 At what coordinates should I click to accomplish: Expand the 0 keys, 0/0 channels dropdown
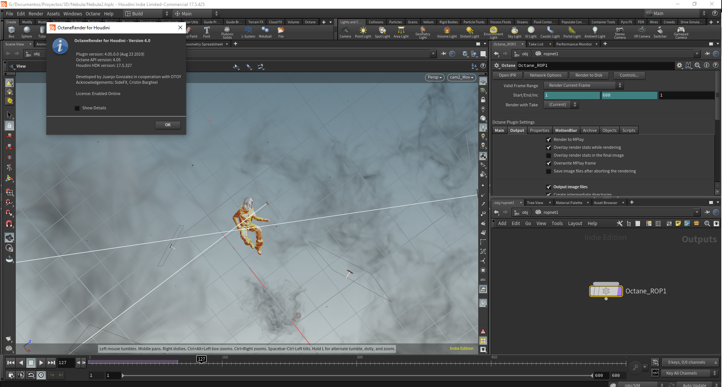(690, 363)
